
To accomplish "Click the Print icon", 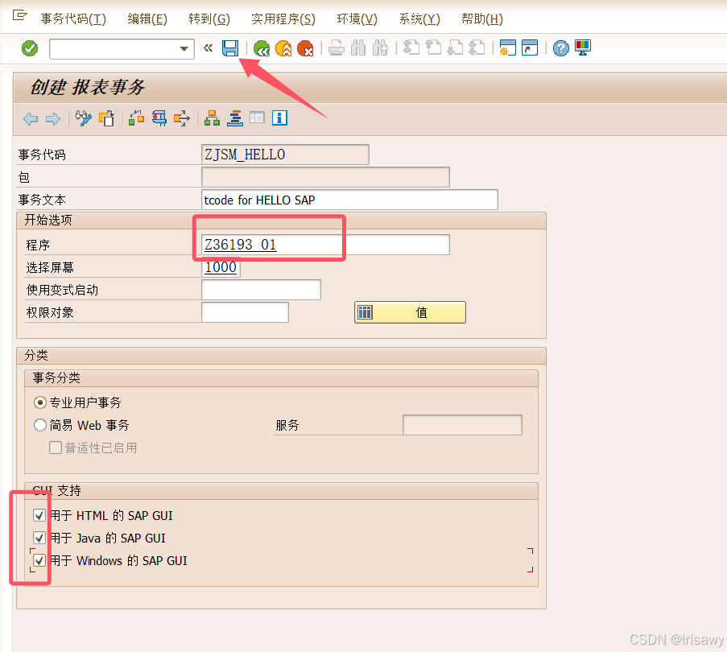I will [337, 48].
